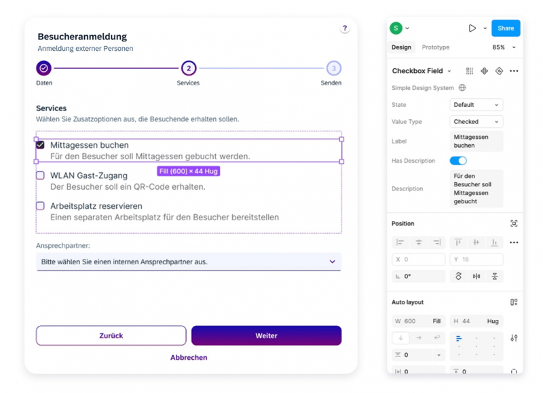Uncheck the Mittagessen buchen checkbox
The image size is (543, 393).
(x=41, y=145)
